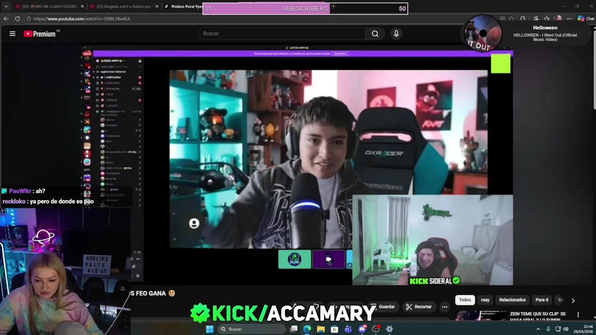596x335 pixels.
Task: Add page to favorites star icon
Action: pyautogui.click(x=512, y=19)
